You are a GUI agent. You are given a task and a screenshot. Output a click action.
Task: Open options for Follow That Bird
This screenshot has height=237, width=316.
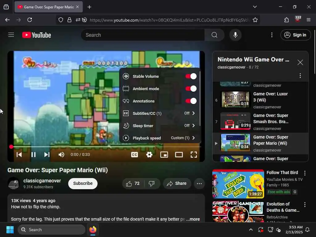(x=305, y=173)
